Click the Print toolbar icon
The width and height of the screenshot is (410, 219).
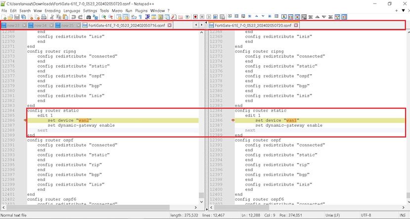(x=44, y=17)
